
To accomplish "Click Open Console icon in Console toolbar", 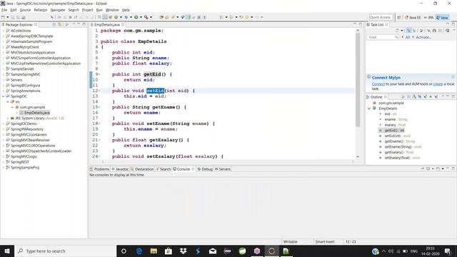I will click(x=438, y=168).
